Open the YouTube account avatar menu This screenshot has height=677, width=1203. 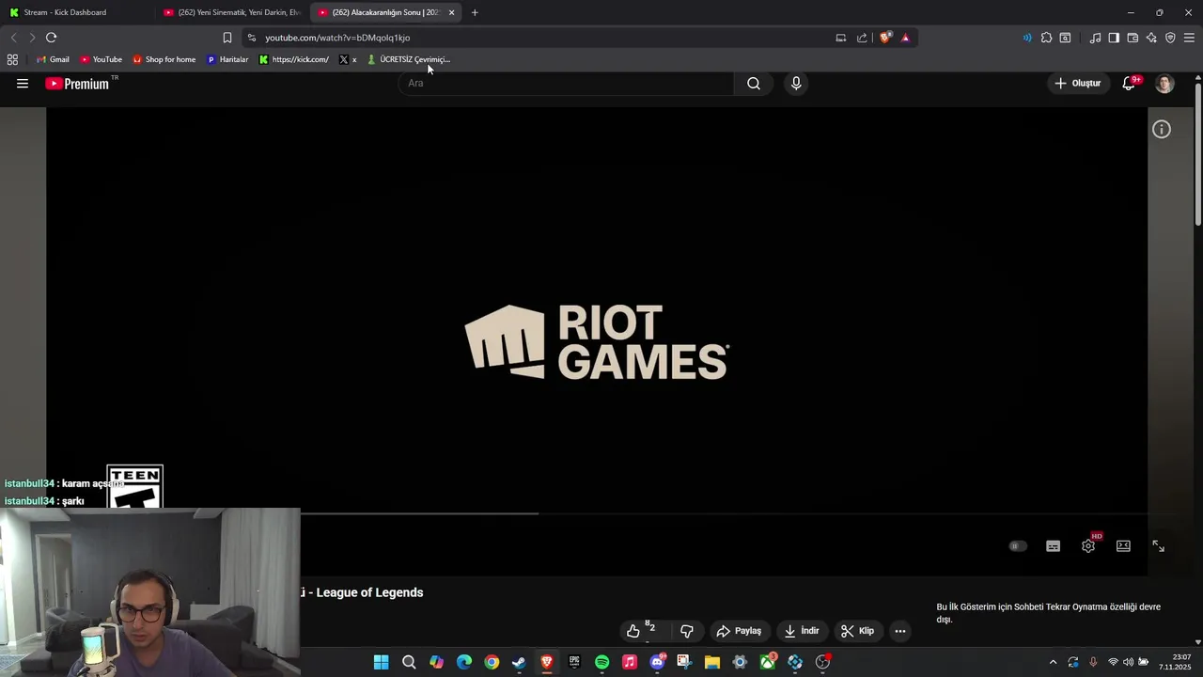click(x=1164, y=84)
